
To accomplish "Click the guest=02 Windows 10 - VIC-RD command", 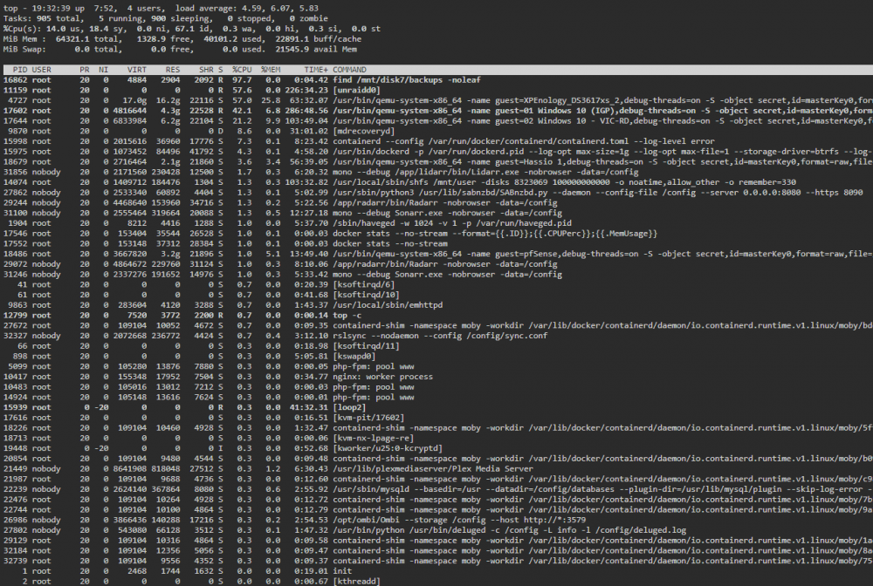I will [602, 121].
